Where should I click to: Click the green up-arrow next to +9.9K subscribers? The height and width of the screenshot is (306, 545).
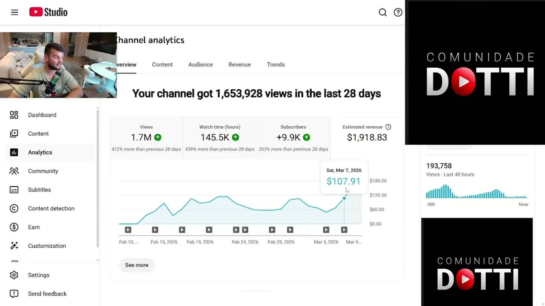[x=307, y=137]
